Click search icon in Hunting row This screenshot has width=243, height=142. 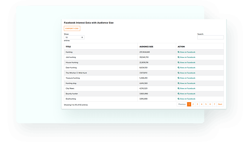pyautogui.click(x=179, y=52)
